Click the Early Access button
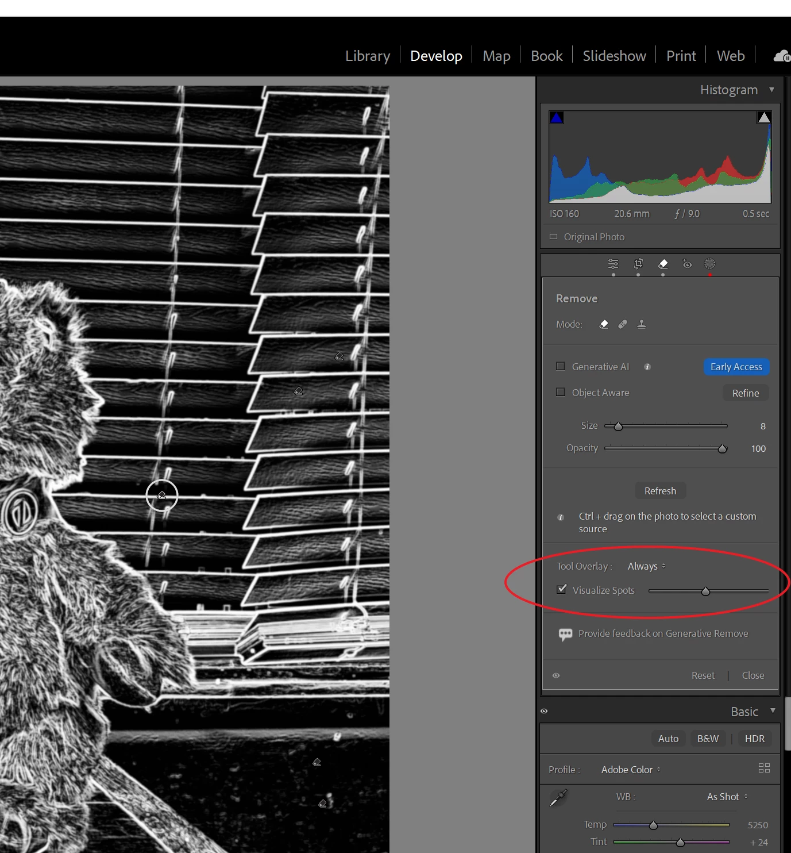Viewport: 791px width, 853px height. 736,367
